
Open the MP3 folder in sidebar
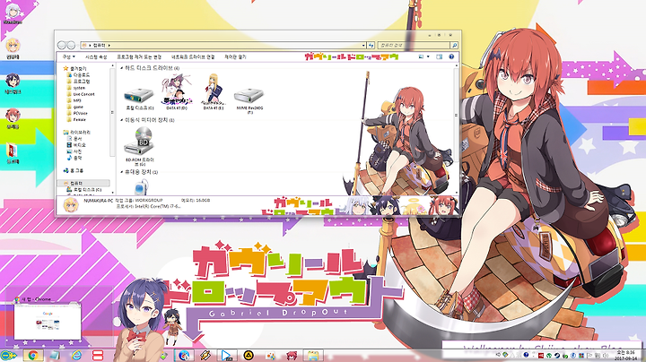pos(74,100)
